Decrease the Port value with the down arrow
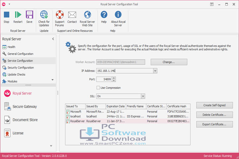 (x=114, y=80)
